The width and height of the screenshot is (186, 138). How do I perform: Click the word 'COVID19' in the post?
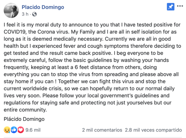click(15, 32)
